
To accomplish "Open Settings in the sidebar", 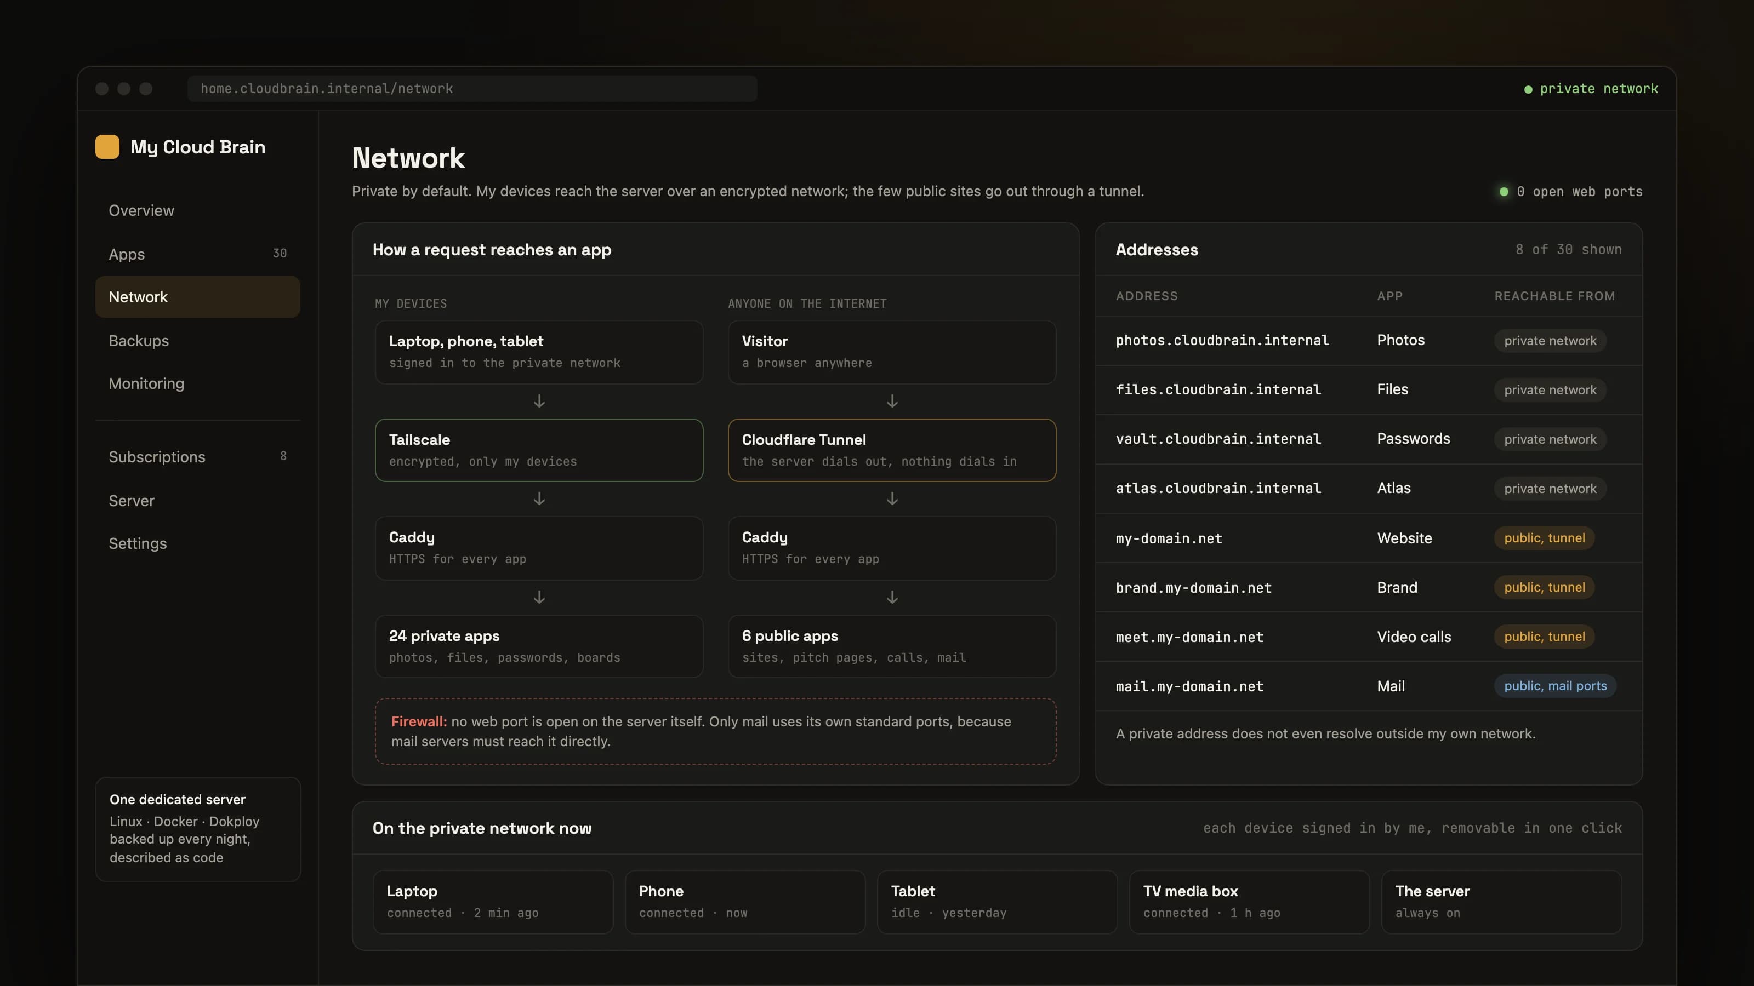I will click(x=197, y=544).
